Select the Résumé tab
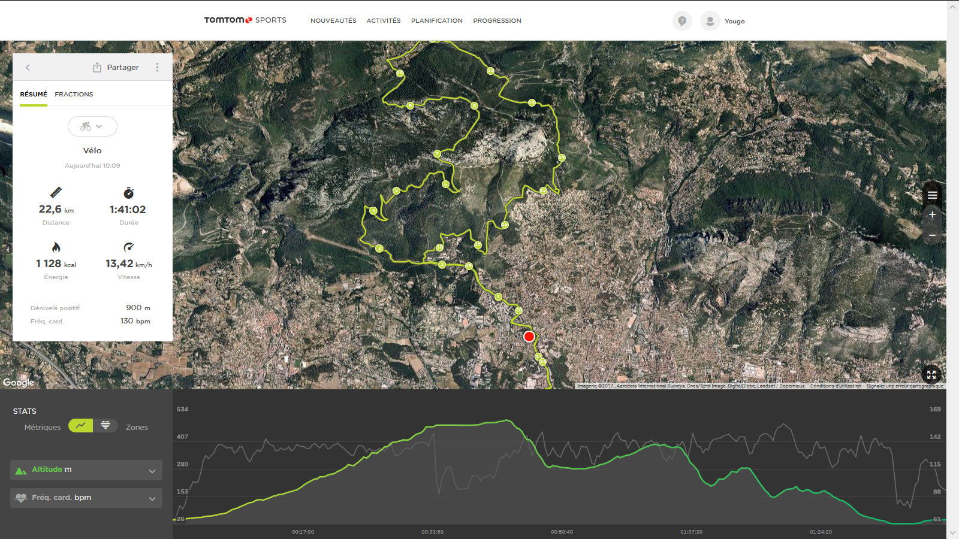959x539 pixels. click(x=34, y=95)
